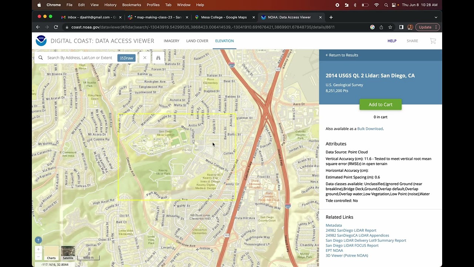474x267 pixels.
Task: Click the Bluetooth menu bar icon
Action: point(355,5)
